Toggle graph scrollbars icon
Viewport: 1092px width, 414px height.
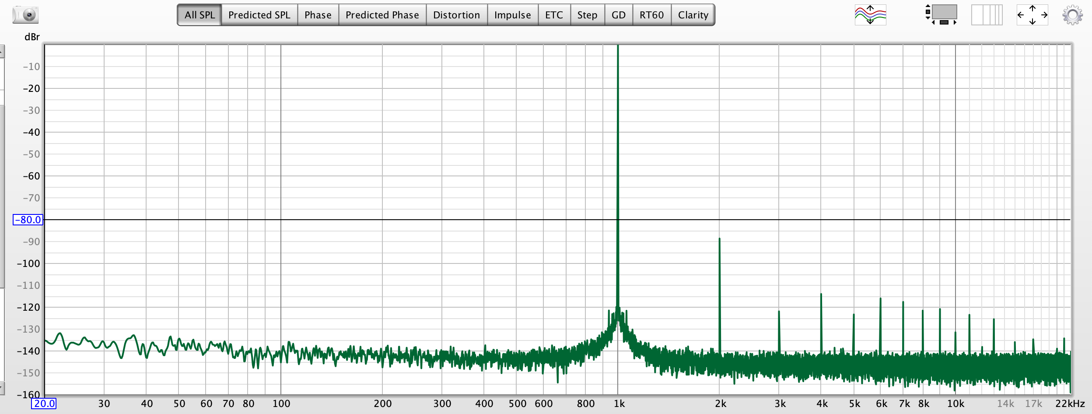(941, 15)
